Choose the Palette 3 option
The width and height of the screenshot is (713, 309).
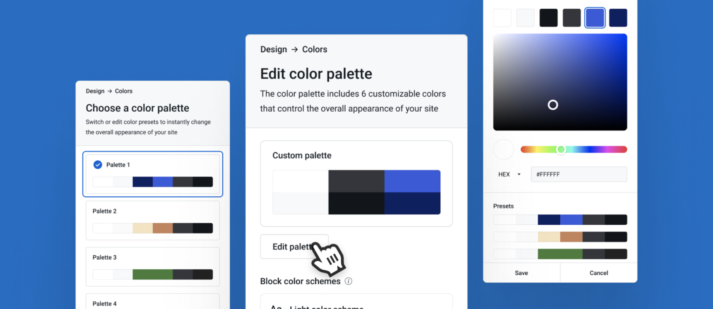[x=153, y=267]
